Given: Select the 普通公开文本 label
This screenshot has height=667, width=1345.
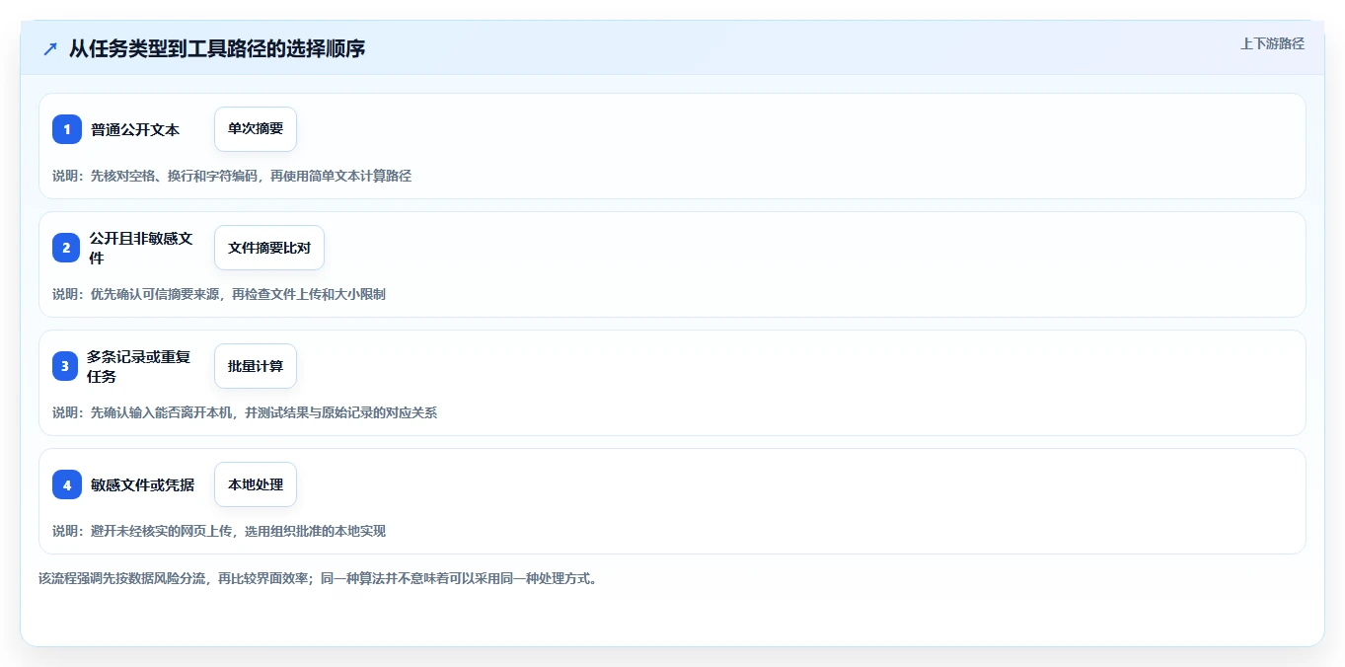Looking at the screenshot, I should (x=135, y=129).
